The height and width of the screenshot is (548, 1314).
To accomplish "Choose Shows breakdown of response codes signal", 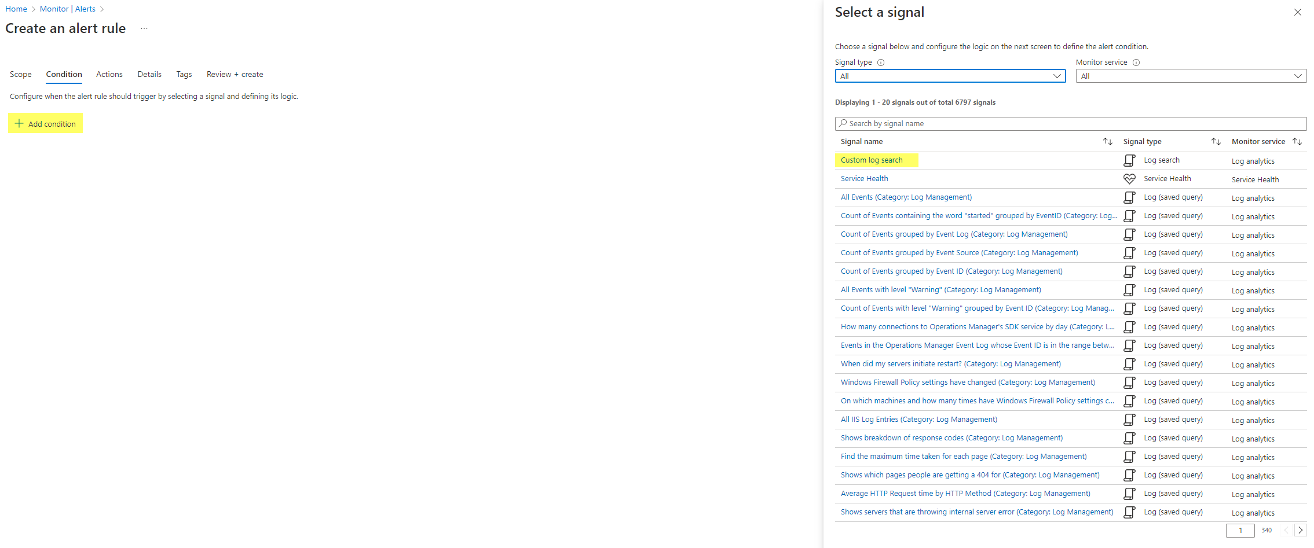I will [951, 438].
